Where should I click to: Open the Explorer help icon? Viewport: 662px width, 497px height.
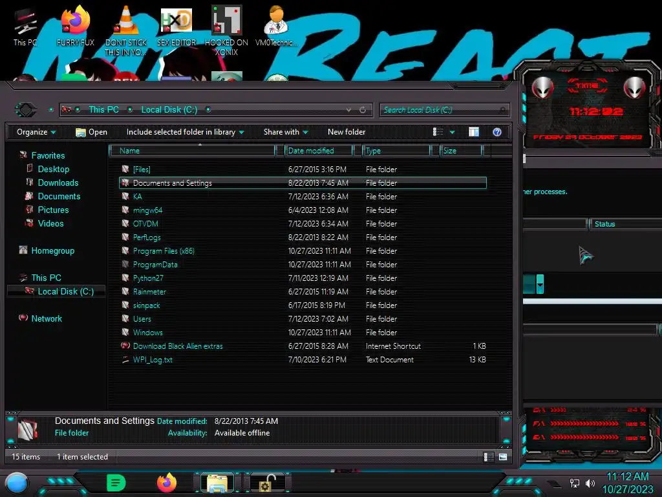pyautogui.click(x=497, y=132)
